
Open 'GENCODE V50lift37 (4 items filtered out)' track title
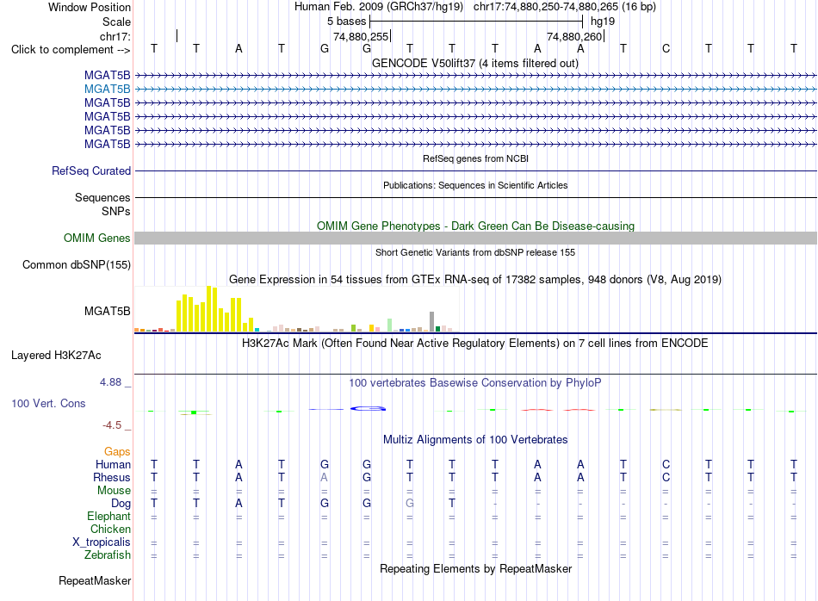[475, 63]
